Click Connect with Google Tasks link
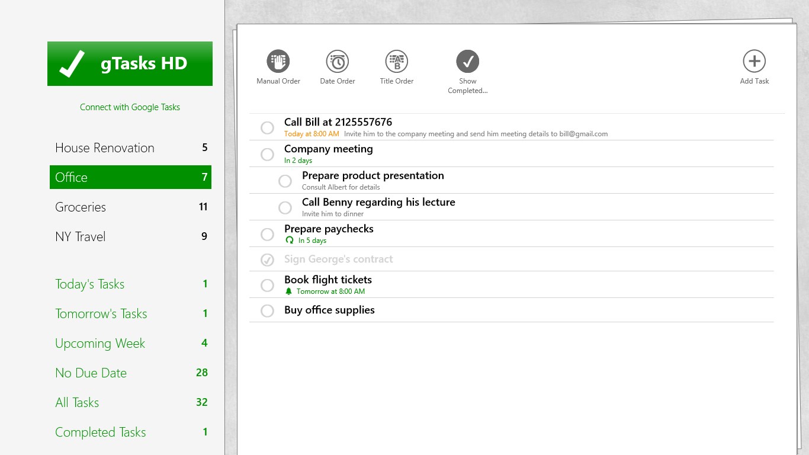The width and height of the screenshot is (809, 455). (x=130, y=107)
